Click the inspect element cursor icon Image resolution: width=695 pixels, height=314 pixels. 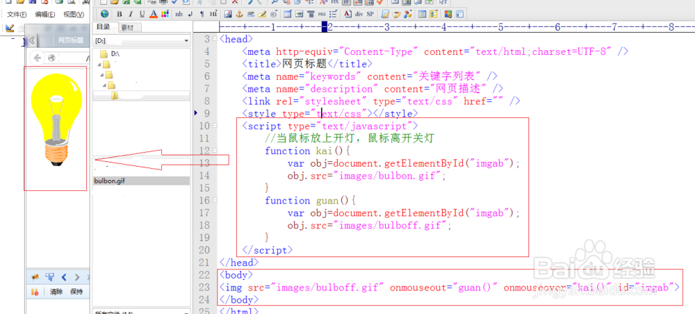pos(49,277)
